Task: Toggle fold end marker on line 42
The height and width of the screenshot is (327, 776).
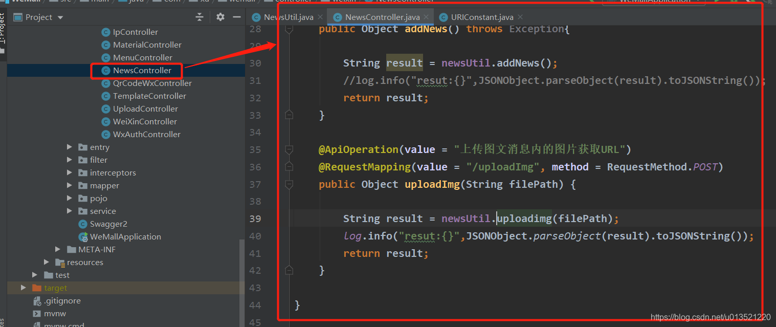Action: (x=289, y=270)
